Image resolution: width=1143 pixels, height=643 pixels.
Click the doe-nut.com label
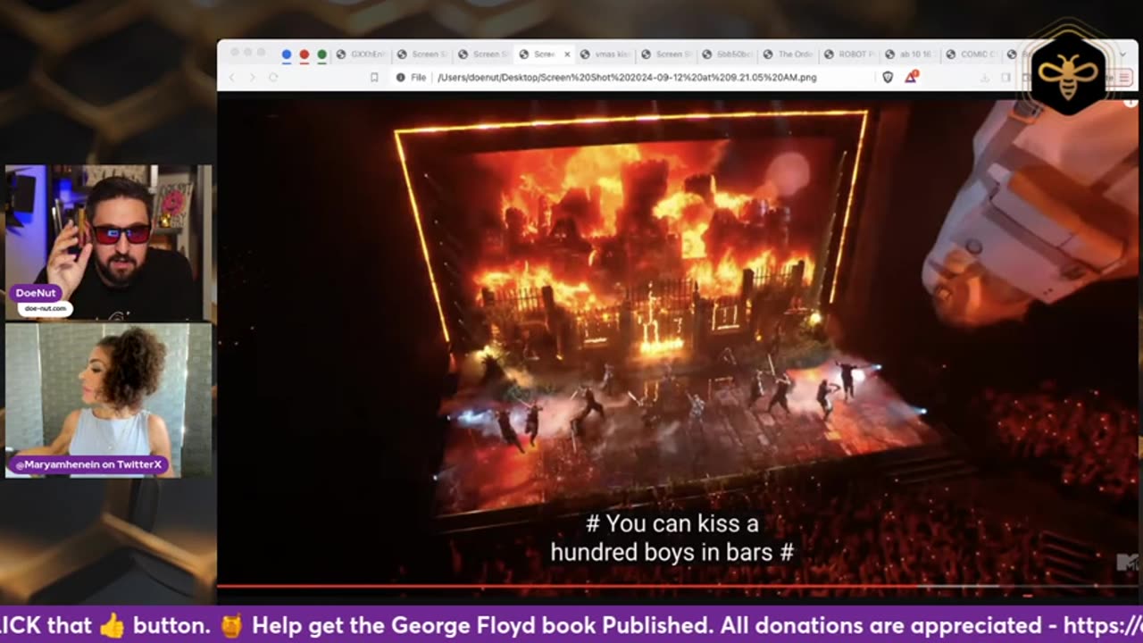click(45, 308)
